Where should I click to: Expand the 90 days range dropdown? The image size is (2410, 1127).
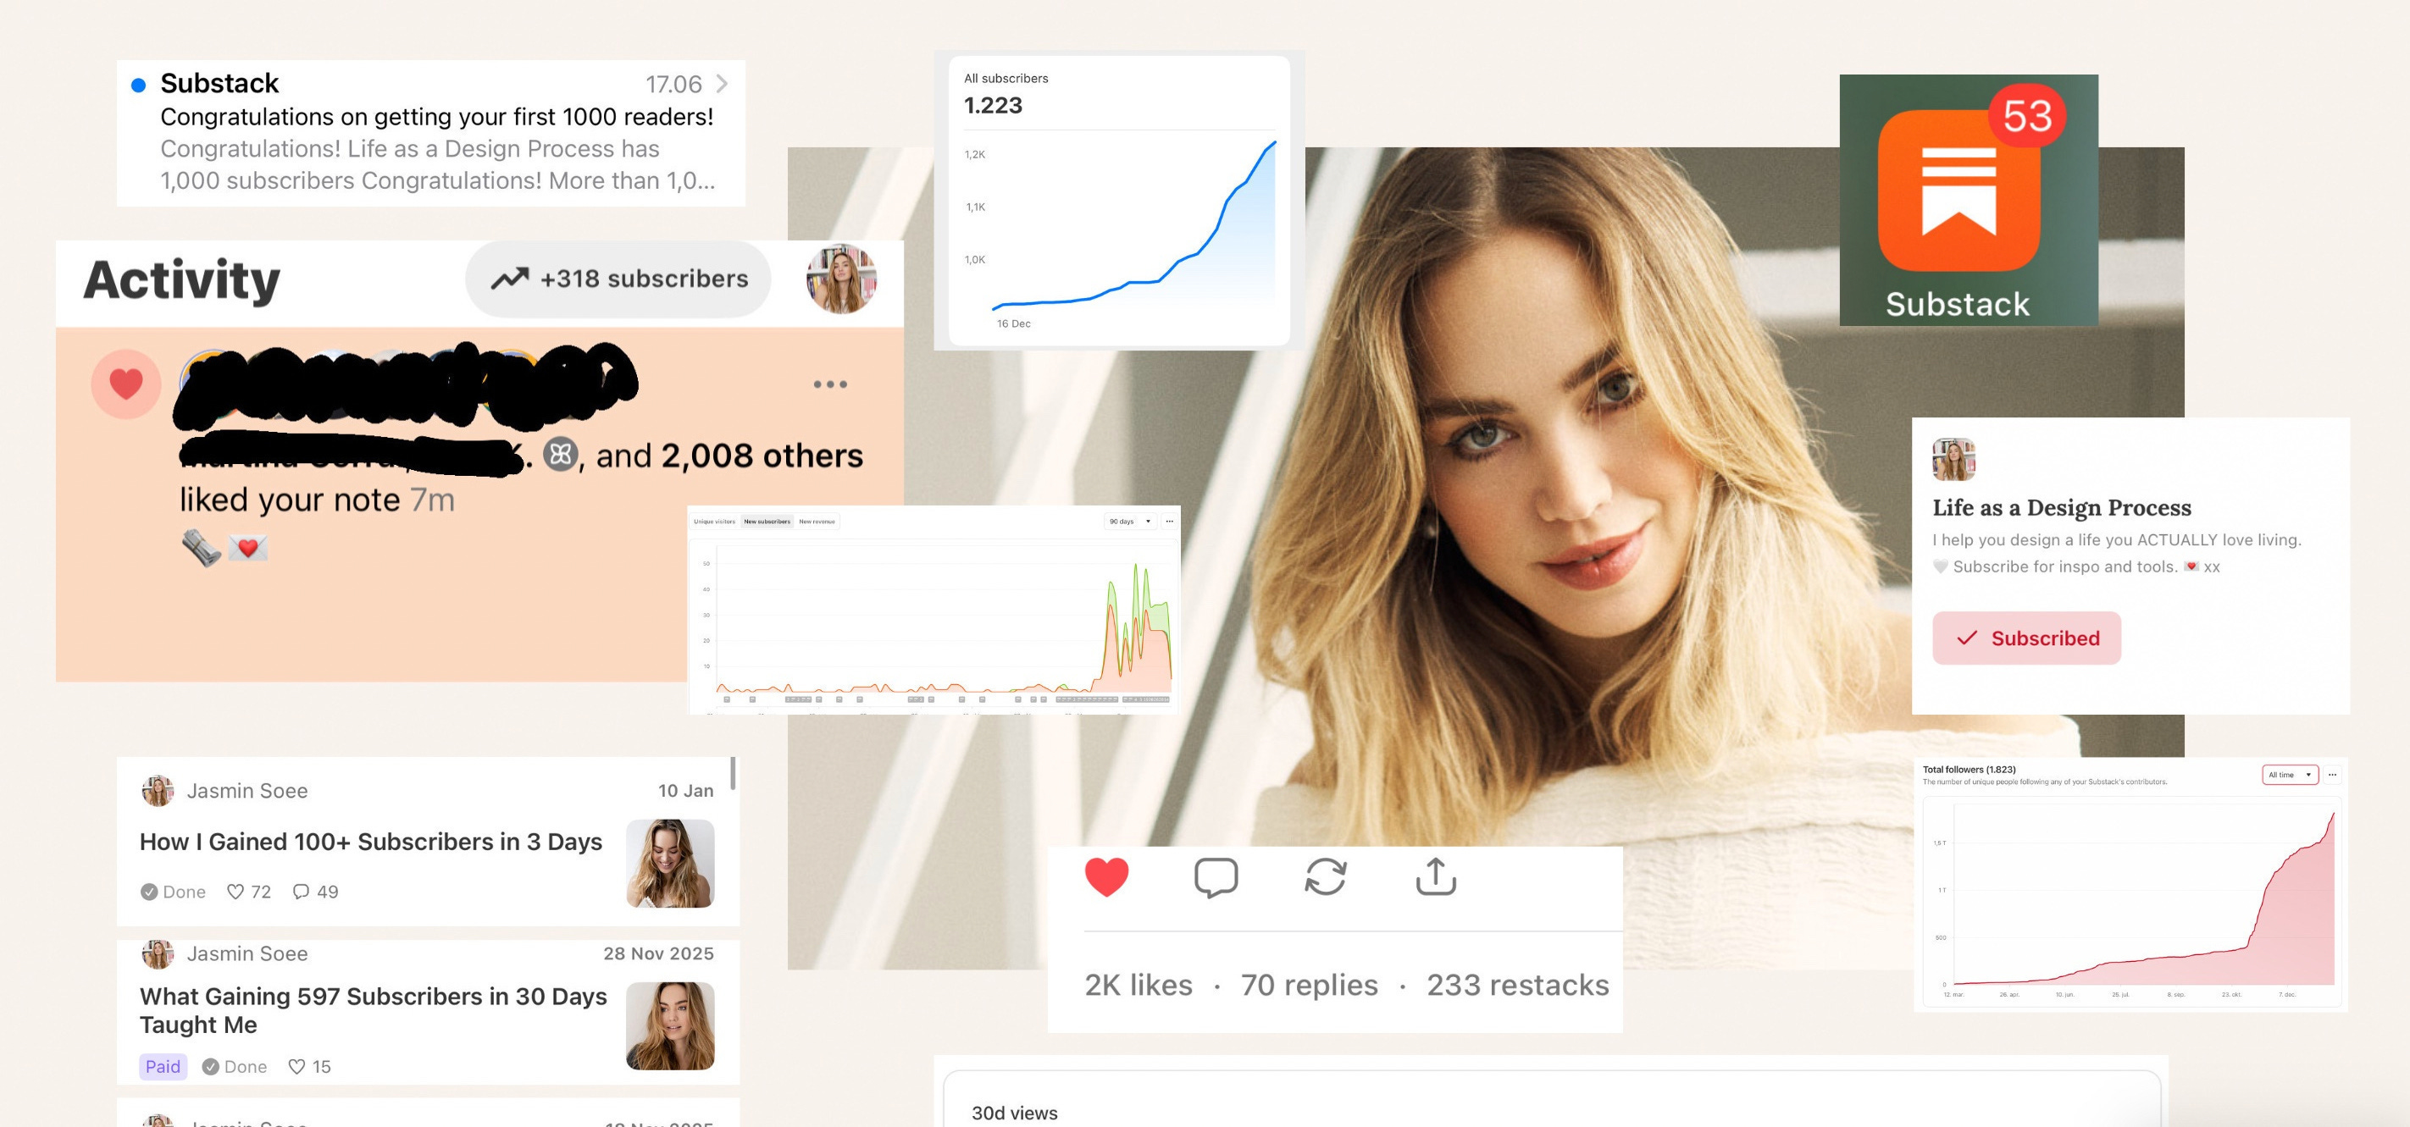click(x=1129, y=521)
